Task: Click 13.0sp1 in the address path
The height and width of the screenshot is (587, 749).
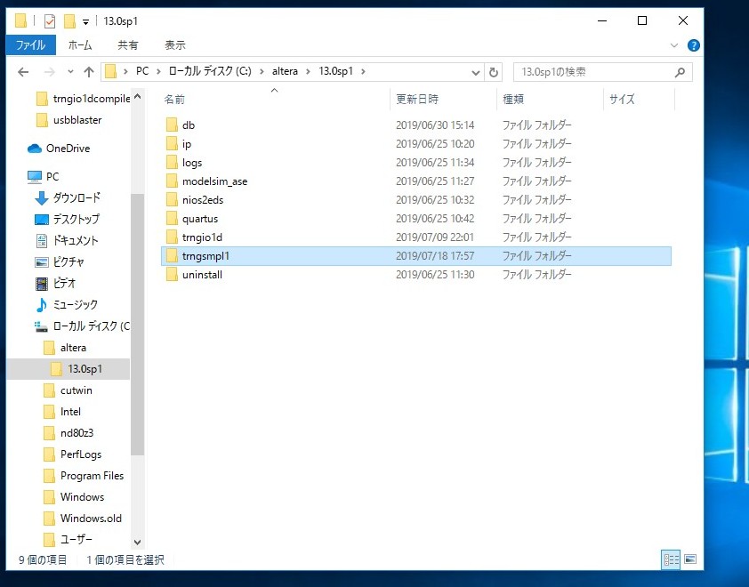Action: pyautogui.click(x=336, y=71)
